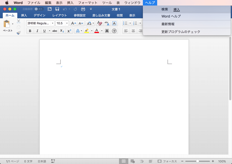The width and height of the screenshot is (232, 164).
Task: Select print layout view in status bar
Action: pos(124,161)
